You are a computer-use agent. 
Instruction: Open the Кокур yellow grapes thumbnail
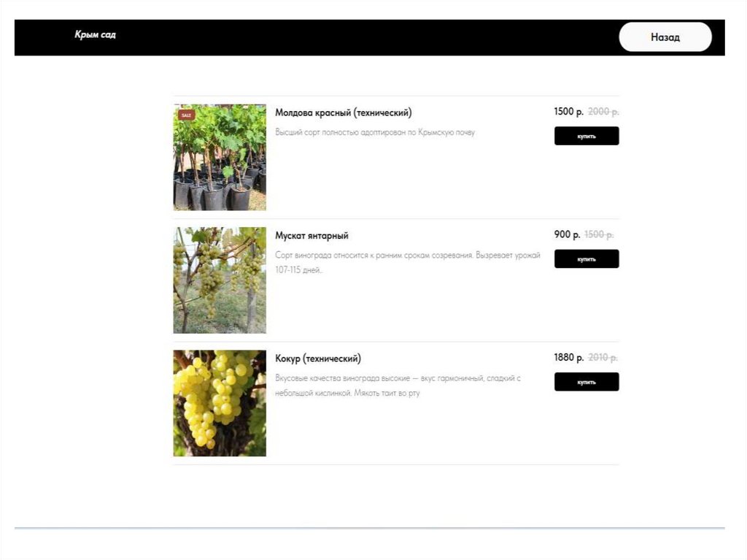tap(220, 403)
